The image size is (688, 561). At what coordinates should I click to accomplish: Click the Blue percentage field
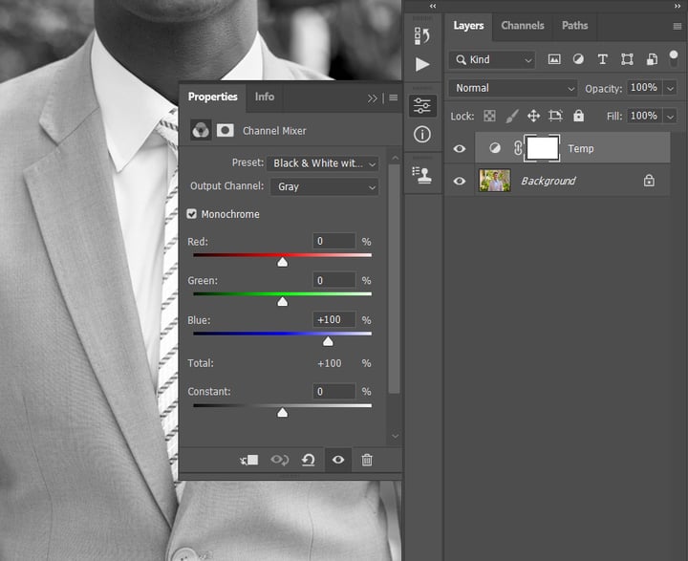(333, 319)
